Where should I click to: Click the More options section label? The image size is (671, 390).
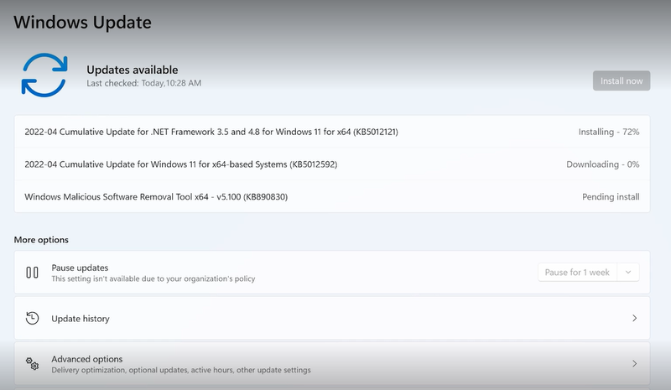click(x=41, y=240)
